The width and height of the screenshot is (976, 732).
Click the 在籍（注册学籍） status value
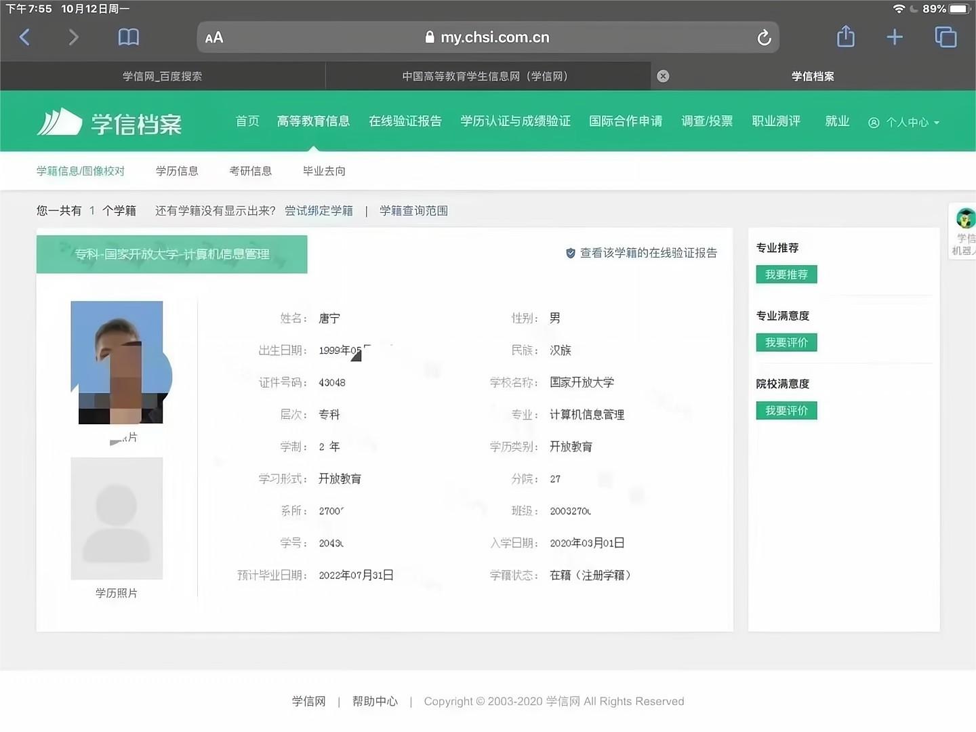pos(590,575)
